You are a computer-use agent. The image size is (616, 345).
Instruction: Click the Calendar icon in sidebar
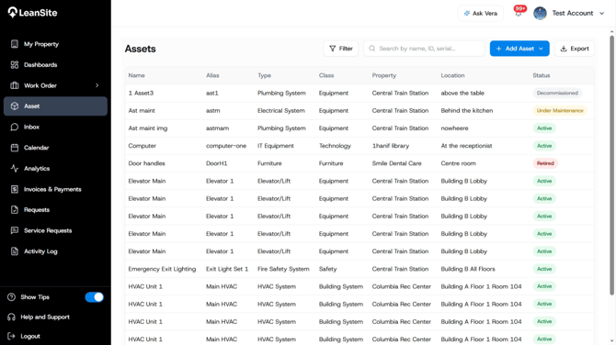click(15, 148)
